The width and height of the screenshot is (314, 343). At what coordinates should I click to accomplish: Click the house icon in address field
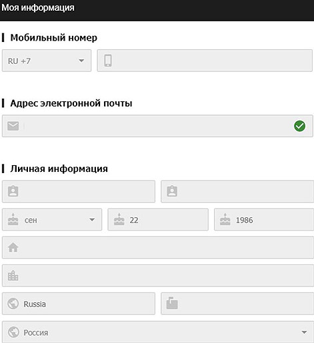(x=13, y=247)
